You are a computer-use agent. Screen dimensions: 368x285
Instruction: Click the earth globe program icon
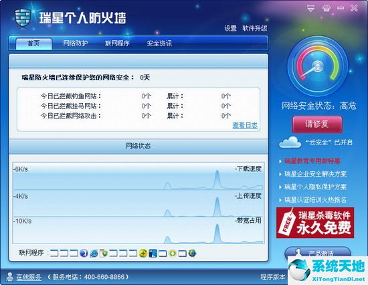pos(192,253)
